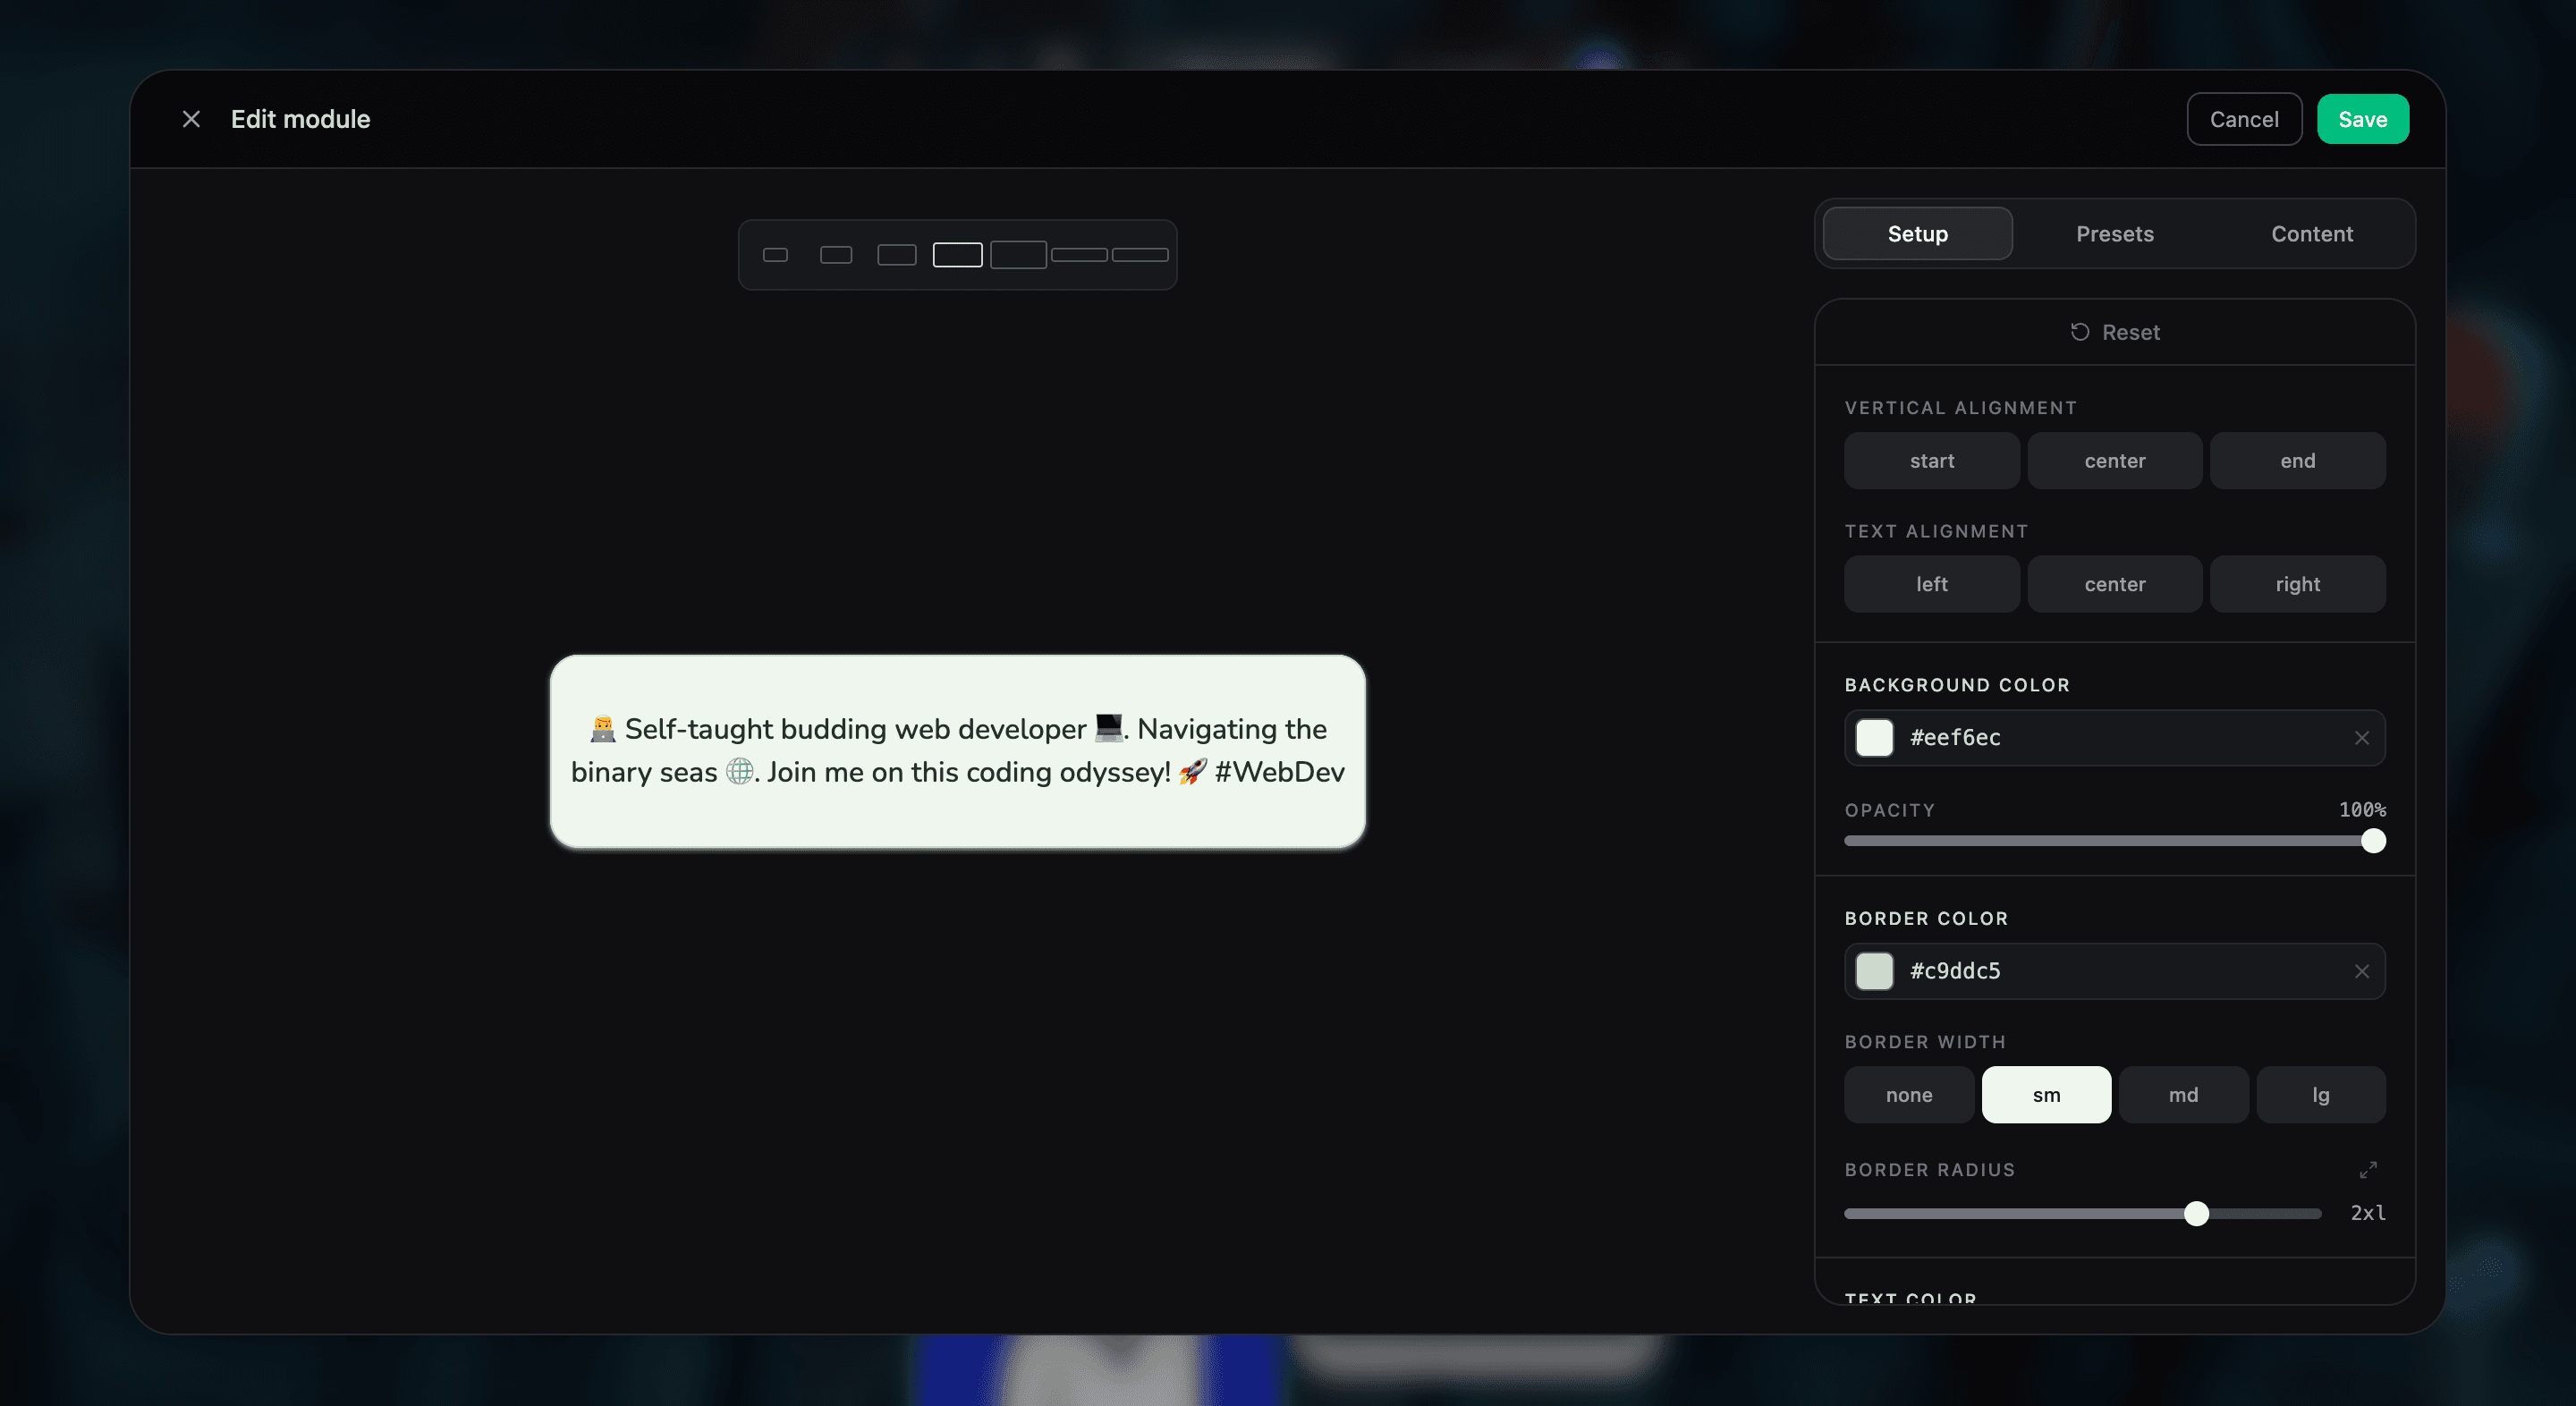Select the first wide thin bar size icon
The image size is (2576, 1406).
pyautogui.click(x=1079, y=255)
